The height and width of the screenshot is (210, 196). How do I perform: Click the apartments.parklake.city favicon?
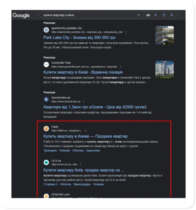(x=46, y=30)
